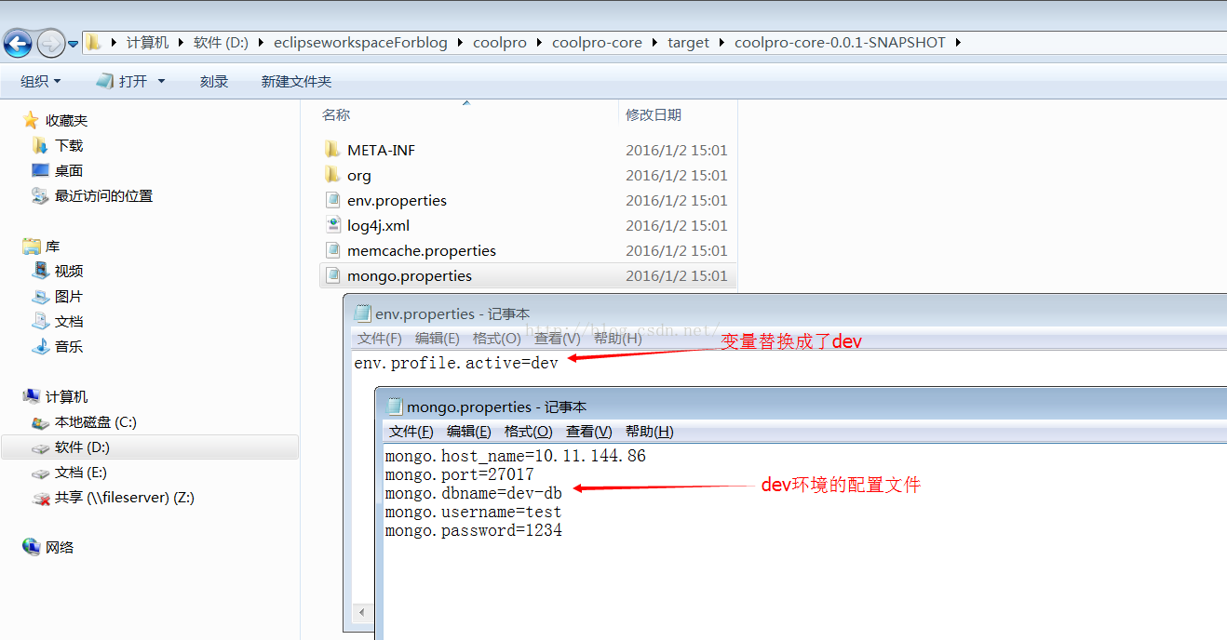Select the 网络 icon in sidebar
This screenshot has height=640, width=1227.
coord(31,547)
